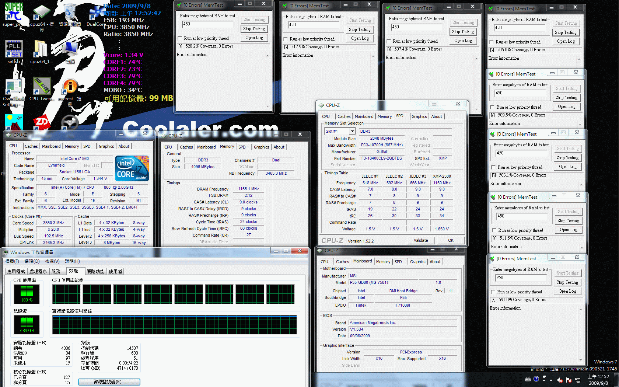619x387 pixels.
Task: Open the red ZD desktop shortcut
Action: coord(41,122)
